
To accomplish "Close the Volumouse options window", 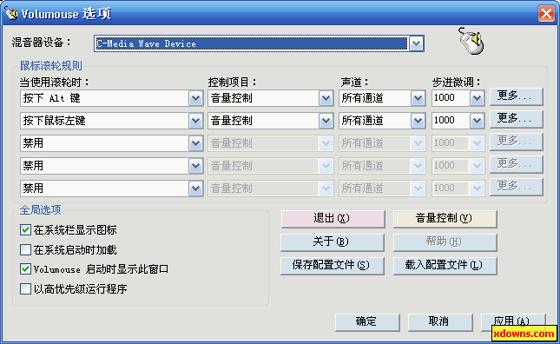I will coord(546,14).
